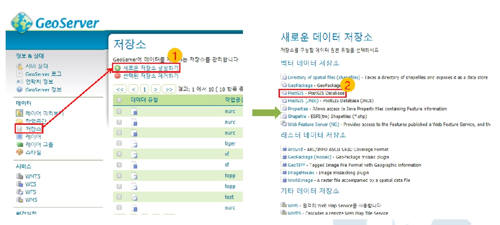Click 선택된 저장소 제거하기 link
This screenshot has height=225, width=500.
point(151,76)
